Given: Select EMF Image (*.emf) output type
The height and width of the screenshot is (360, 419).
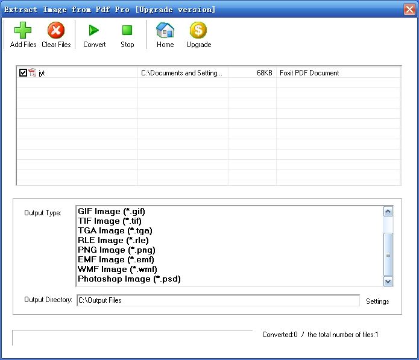Looking at the screenshot, I should (x=116, y=259).
